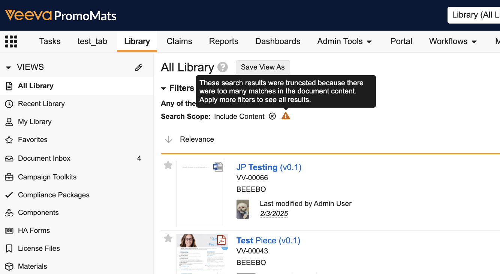
Task: Open Document Inbox in the sidebar
Action: point(44,158)
